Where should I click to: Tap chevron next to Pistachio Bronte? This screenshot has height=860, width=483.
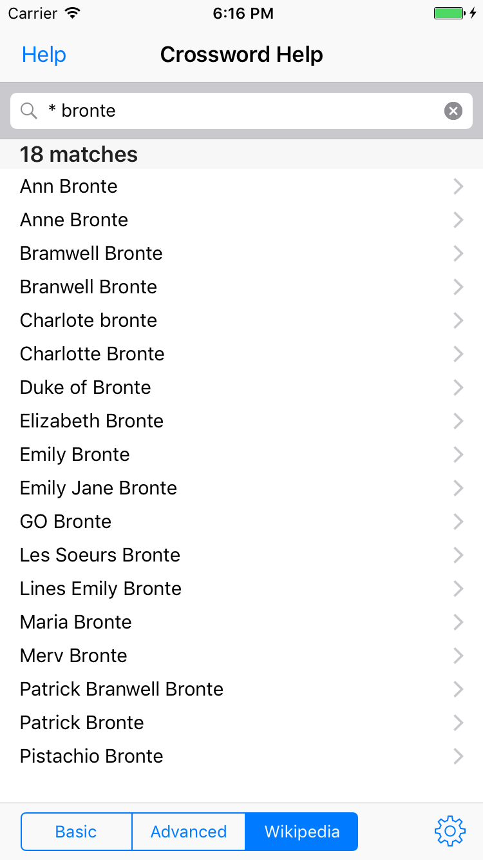tap(458, 756)
